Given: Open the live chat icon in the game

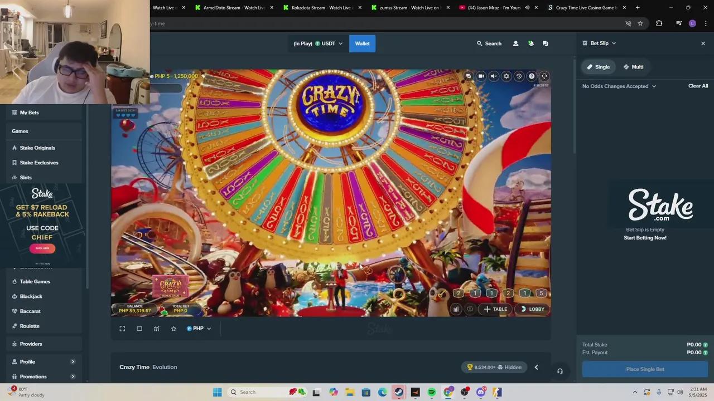Looking at the screenshot, I should click(468, 76).
